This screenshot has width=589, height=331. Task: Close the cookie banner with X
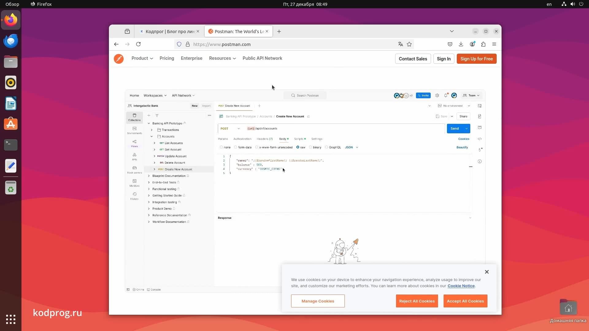coord(487,272)
